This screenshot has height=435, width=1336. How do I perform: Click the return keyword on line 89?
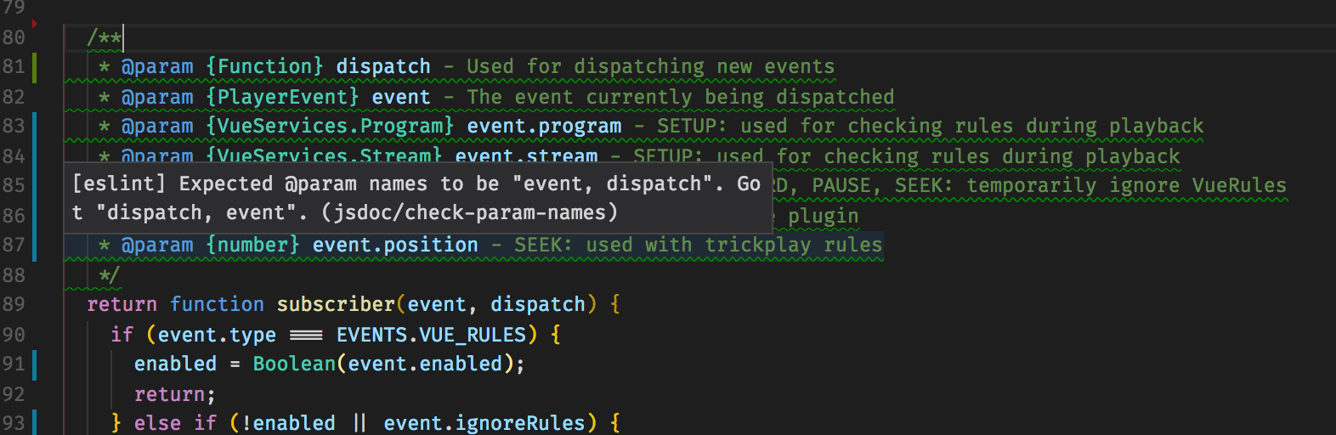(122, 304)
